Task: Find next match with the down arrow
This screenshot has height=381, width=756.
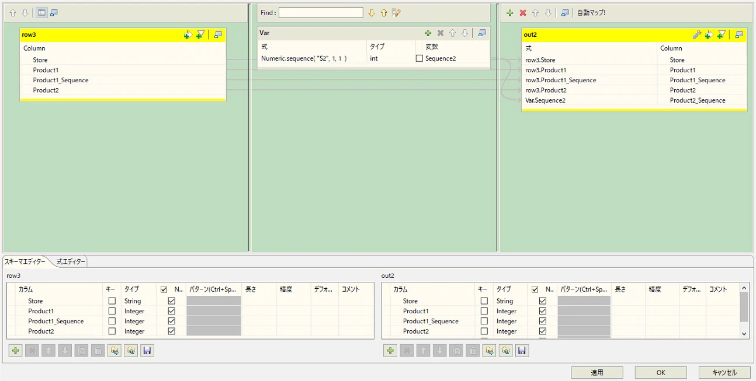Action: [372, 12]
